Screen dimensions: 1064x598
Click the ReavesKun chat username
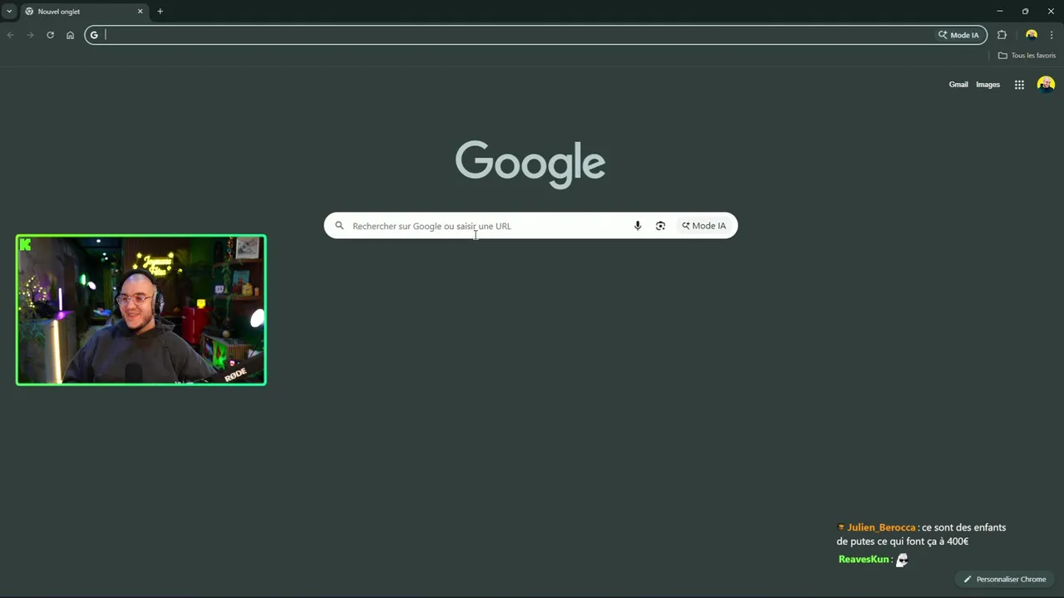(864, 560)
